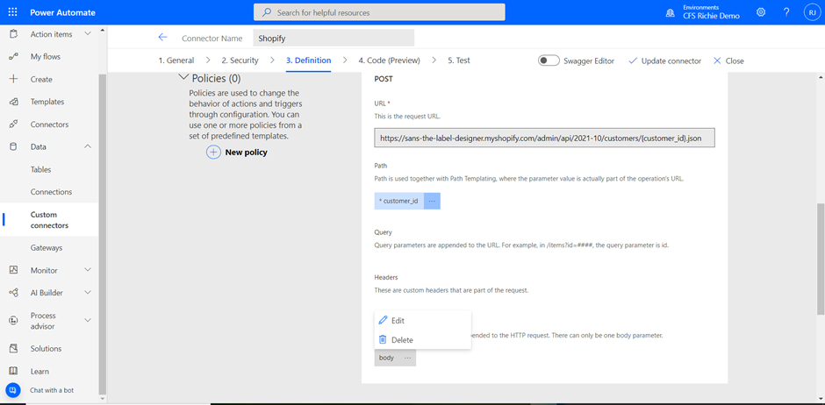Open the customer_id parameter ellipsis menu

[432, 202]
